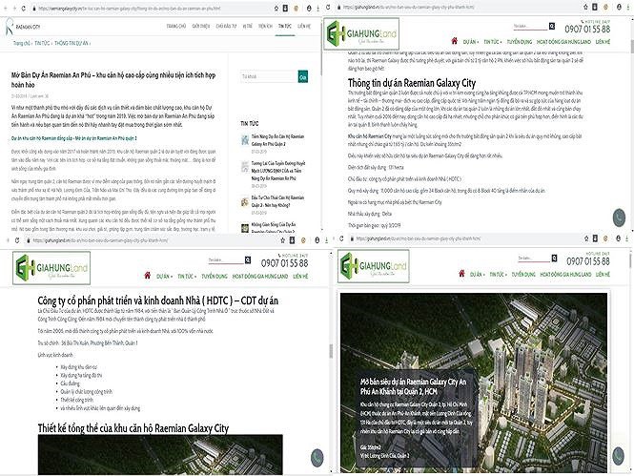Viewport: 634px width, 476px height.
Task: Open the Chrome menu in the Raemian City window
Action: pos(317,8)
